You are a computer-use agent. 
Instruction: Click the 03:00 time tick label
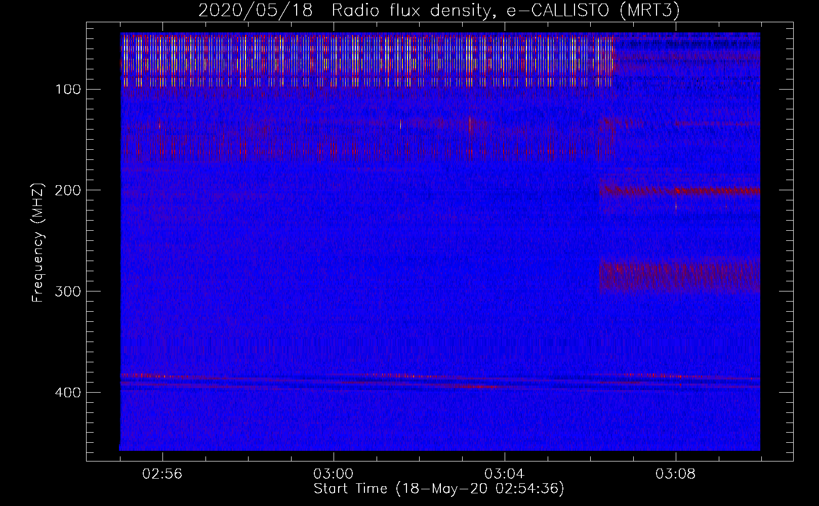tap(333, 474)
